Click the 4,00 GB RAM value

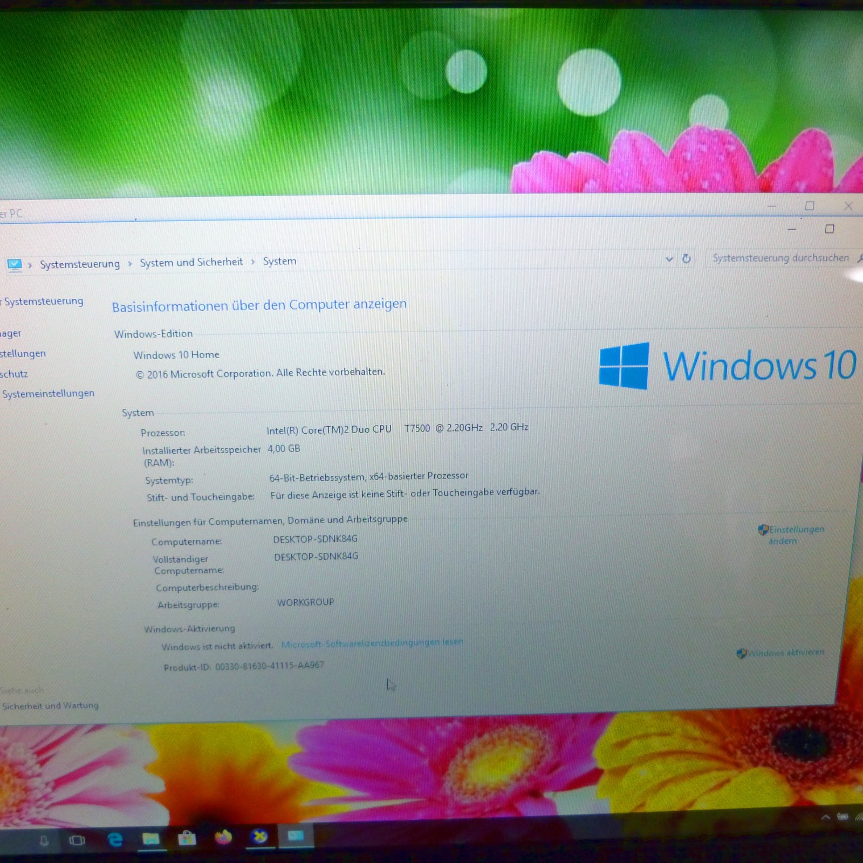[x=284, y=449]
